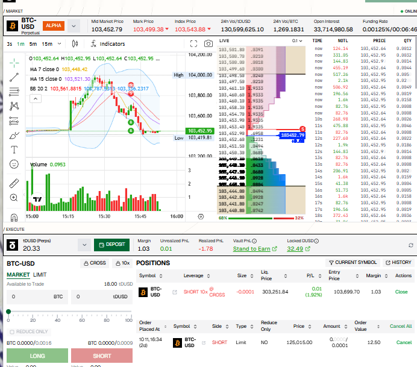Expand more timeframe options chevron
Screen dimensions: 417x367
tap(59, 43)
